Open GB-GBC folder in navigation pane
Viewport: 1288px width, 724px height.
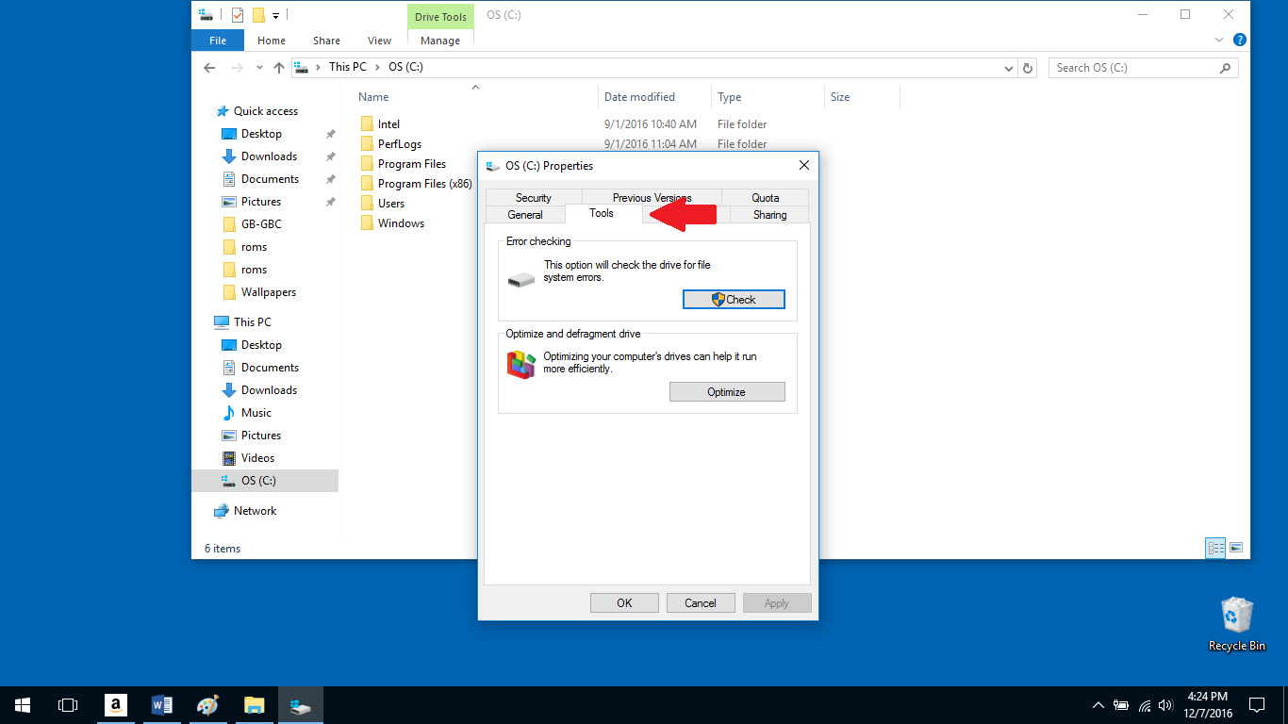(x=261, y=224)
